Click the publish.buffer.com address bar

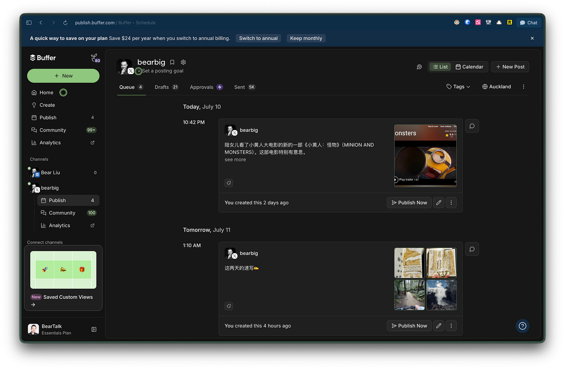(x=115, y=23)
